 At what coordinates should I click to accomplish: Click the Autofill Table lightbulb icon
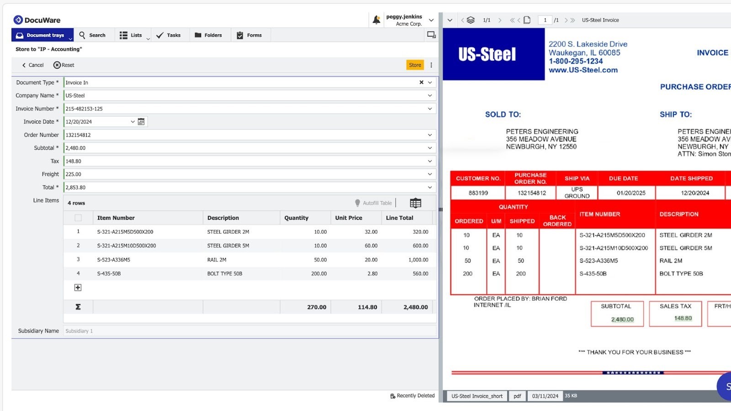click(x=358, y=203)
